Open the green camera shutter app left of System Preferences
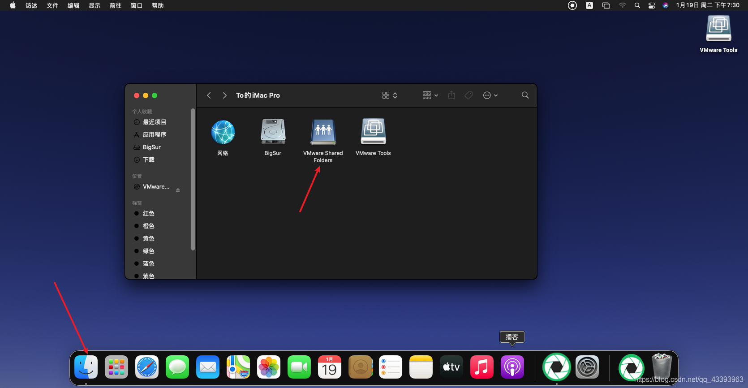This screenshot has width=748, height=388. pos(557,367)
